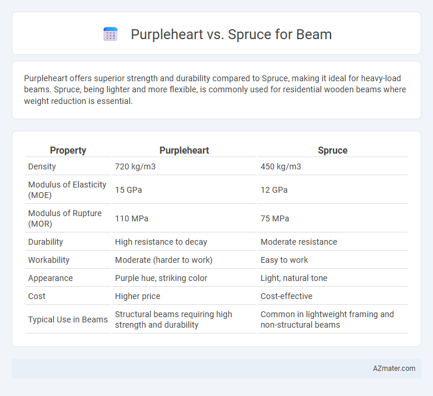Open the AZmater.com footer link

point(394,369)
